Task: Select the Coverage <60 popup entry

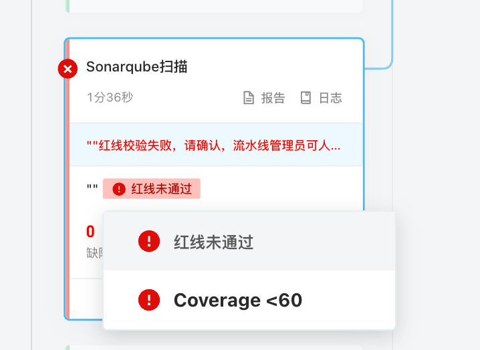Action: coord(249,300)
